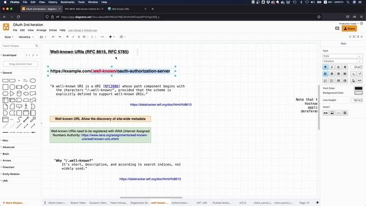Apply underline from the top toolbar
This screenshot has height=206, width=366.
[x=79, y=37]
